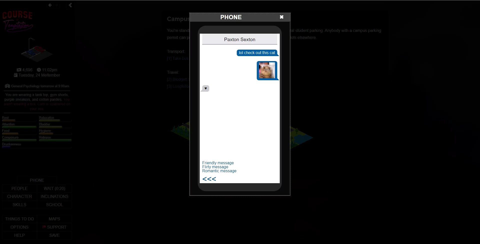480x244 pixels.
Task: Open the PHONE menu button
Action: (37, 180)
